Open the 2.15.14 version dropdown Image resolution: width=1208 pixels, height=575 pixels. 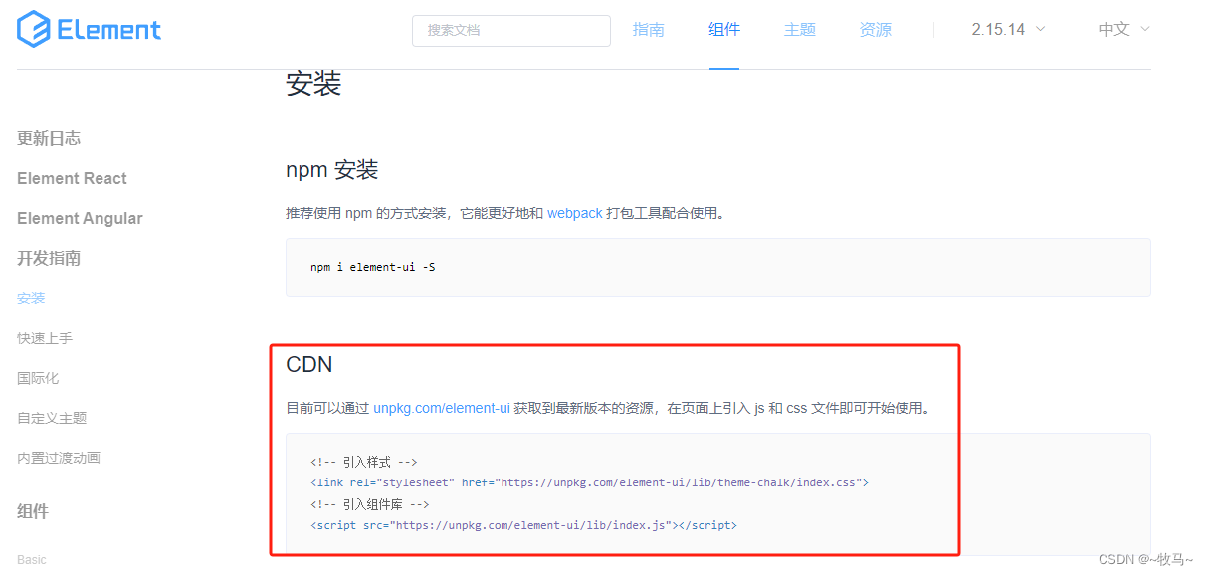[x=1008, y=30]
